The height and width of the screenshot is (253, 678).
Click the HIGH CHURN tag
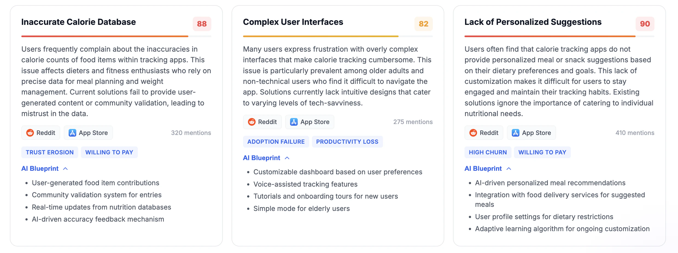click(x=488, y=152)
